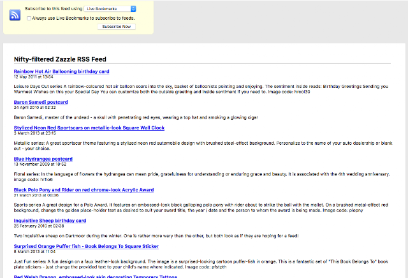Click the date 24 April 2010 at 02:22
Screen dimensions: 408x278
[x=34, y=108]
